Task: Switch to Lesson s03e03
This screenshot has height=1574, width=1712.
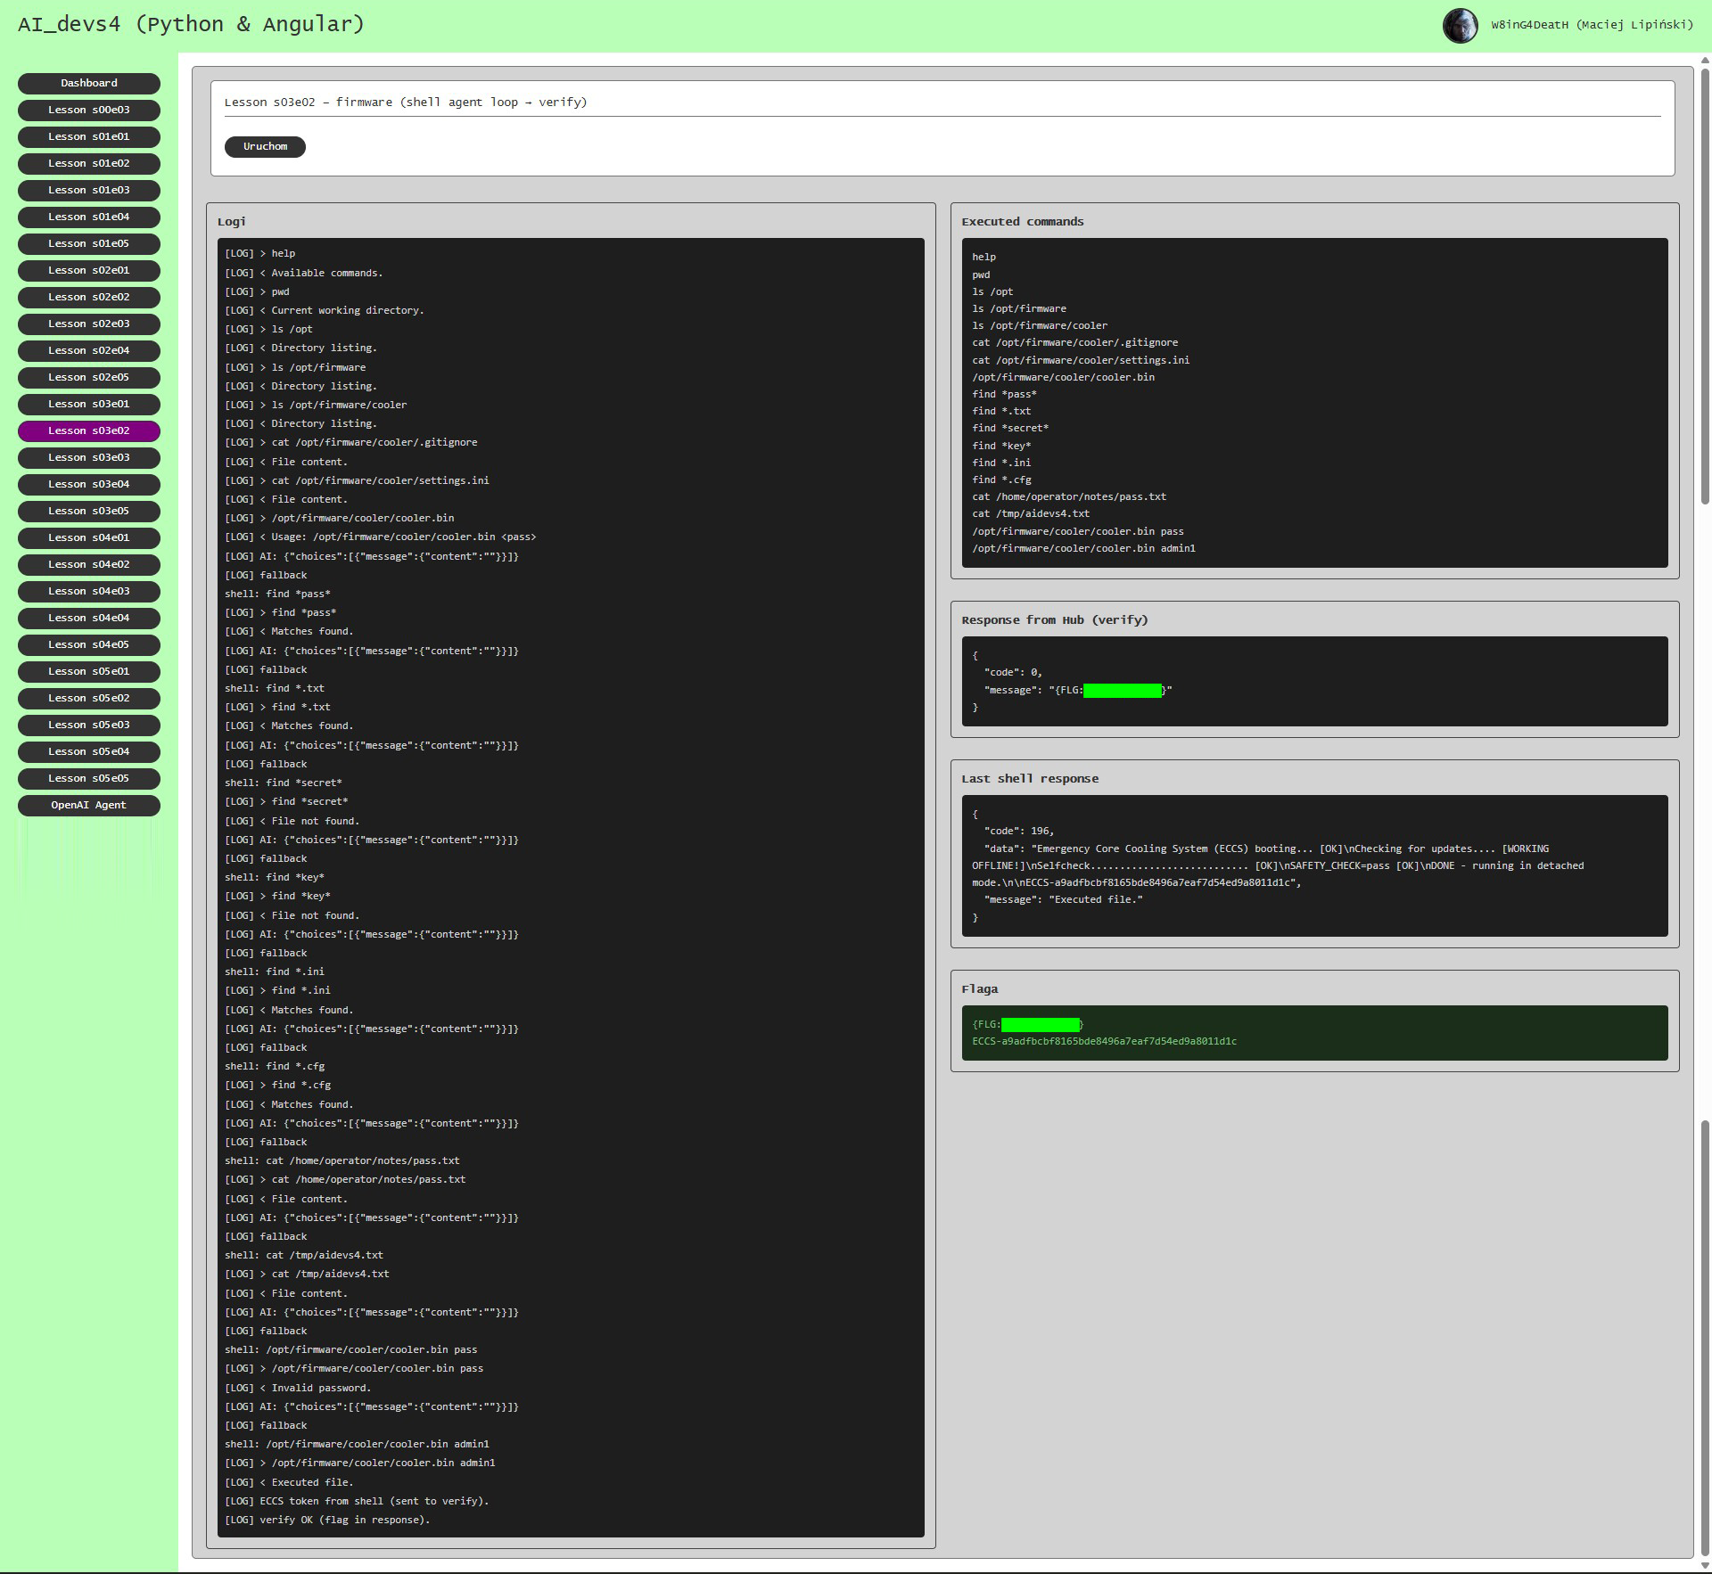Action: pos(89,457)
